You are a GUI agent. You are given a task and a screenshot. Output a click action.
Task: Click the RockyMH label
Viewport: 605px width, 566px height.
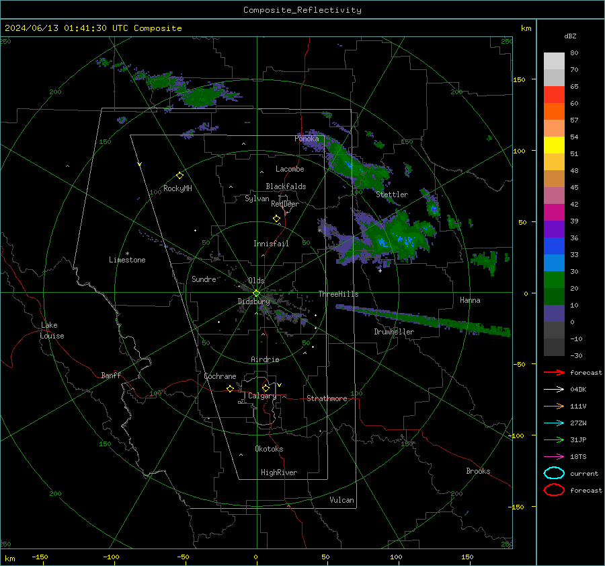pyautogui.click(x=177, y=188)
